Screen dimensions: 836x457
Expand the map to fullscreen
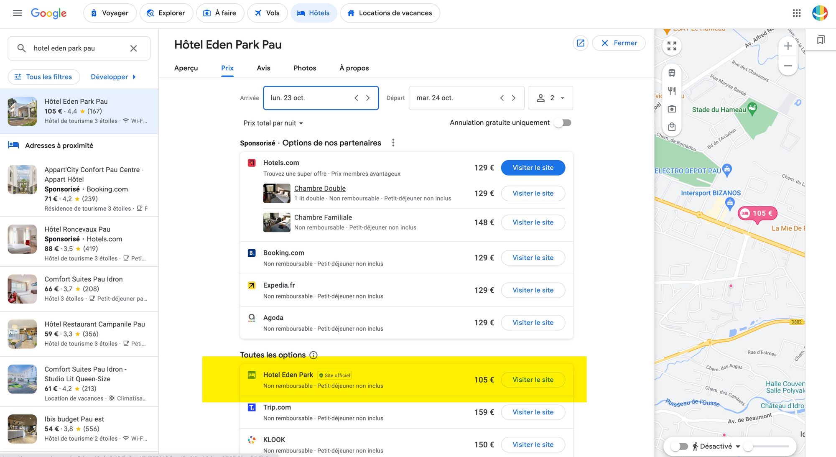click(x=672, y=46)
